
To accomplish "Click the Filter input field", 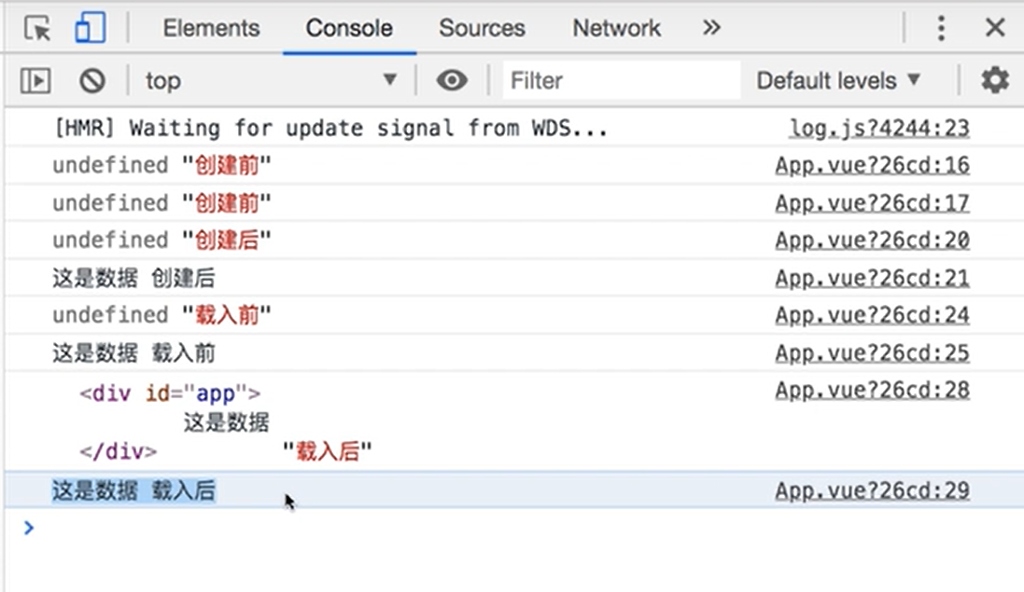I will tap(620, 81).
